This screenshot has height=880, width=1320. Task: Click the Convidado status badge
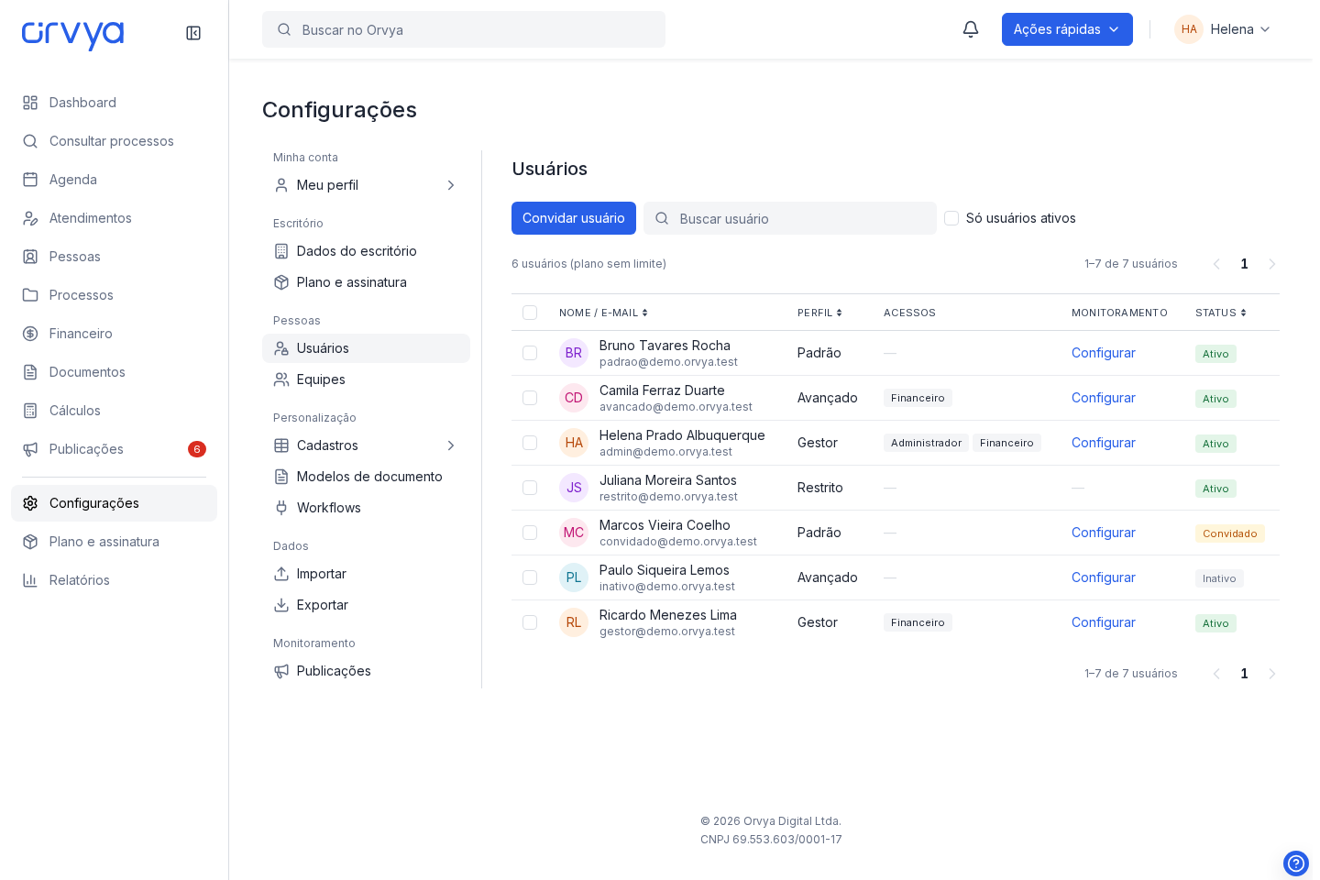(1230, 533)
